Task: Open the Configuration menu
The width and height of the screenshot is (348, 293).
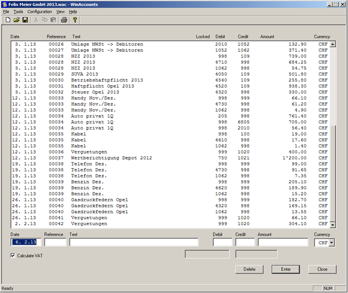Action: 40,12
